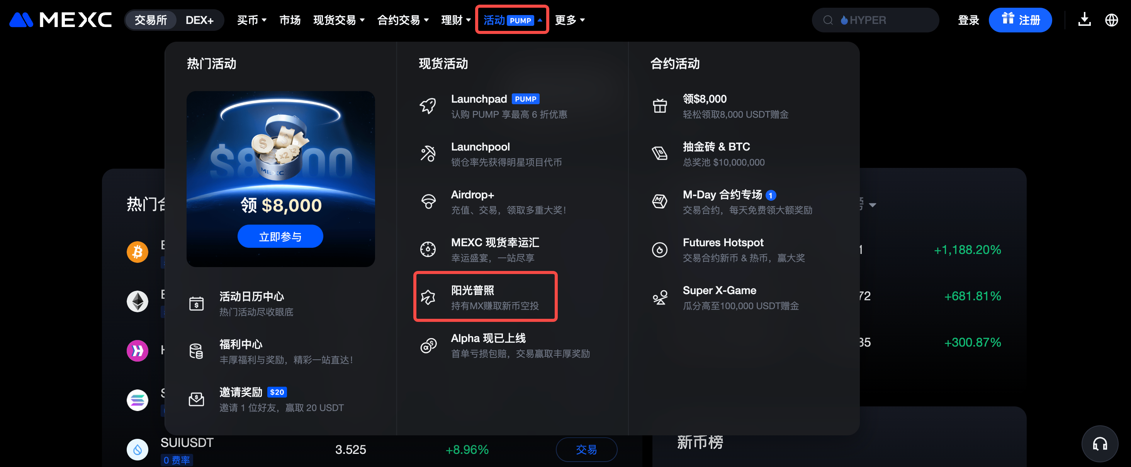Click the 活动日历中心 calendar icon
The image size is (1131, 467).
pos(196,303)
